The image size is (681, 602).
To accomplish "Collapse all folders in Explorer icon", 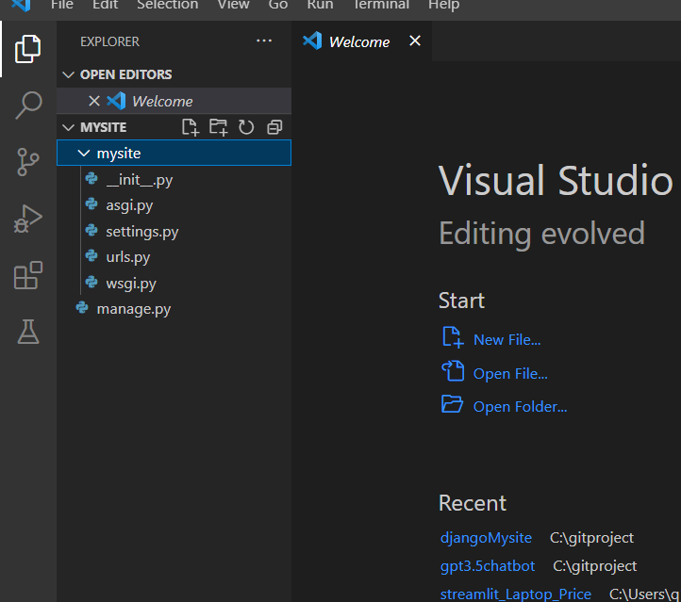I will [274, 127].
